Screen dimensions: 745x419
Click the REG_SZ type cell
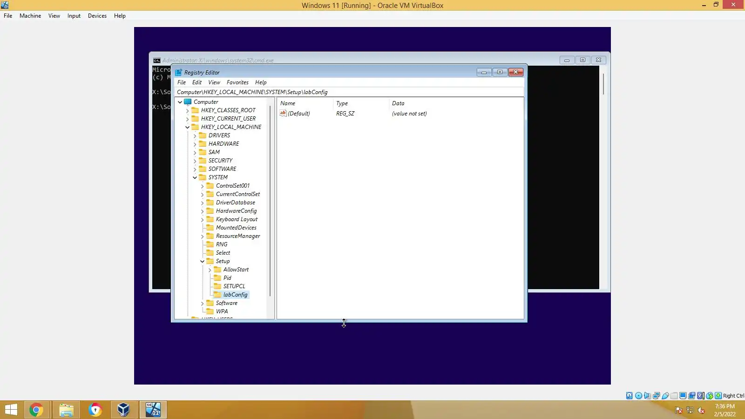[x=345, y=114]
